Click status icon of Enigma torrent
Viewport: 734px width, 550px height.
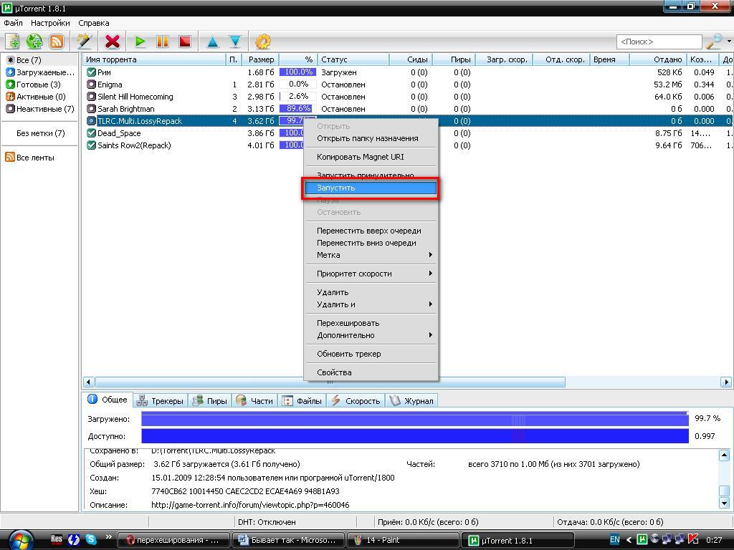click(91, 85)
